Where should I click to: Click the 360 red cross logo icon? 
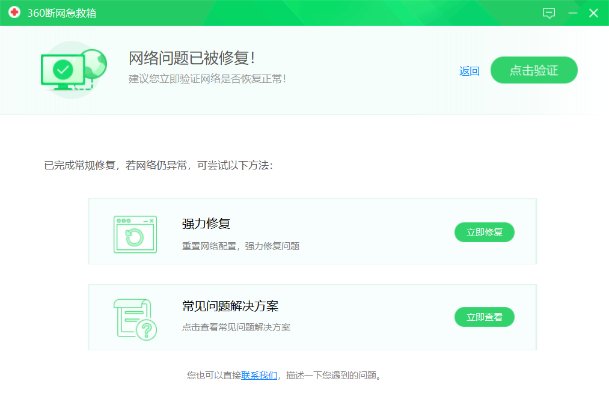tap(14, 13)
